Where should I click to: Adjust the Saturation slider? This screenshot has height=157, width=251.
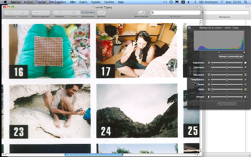tap(227, 75)
